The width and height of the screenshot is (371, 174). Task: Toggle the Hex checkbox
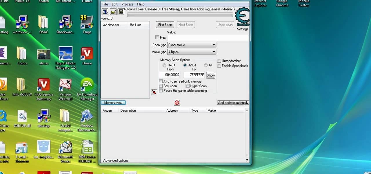[157, 37]
